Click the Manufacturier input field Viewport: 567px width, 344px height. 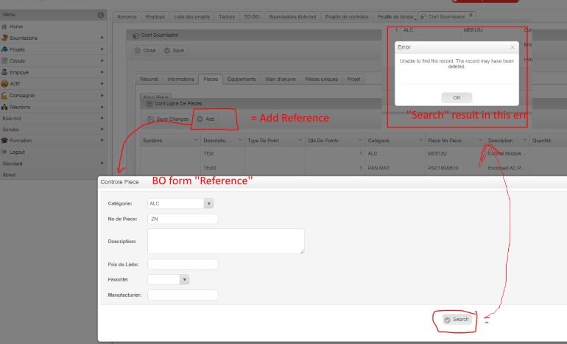(x=183, y=295)
